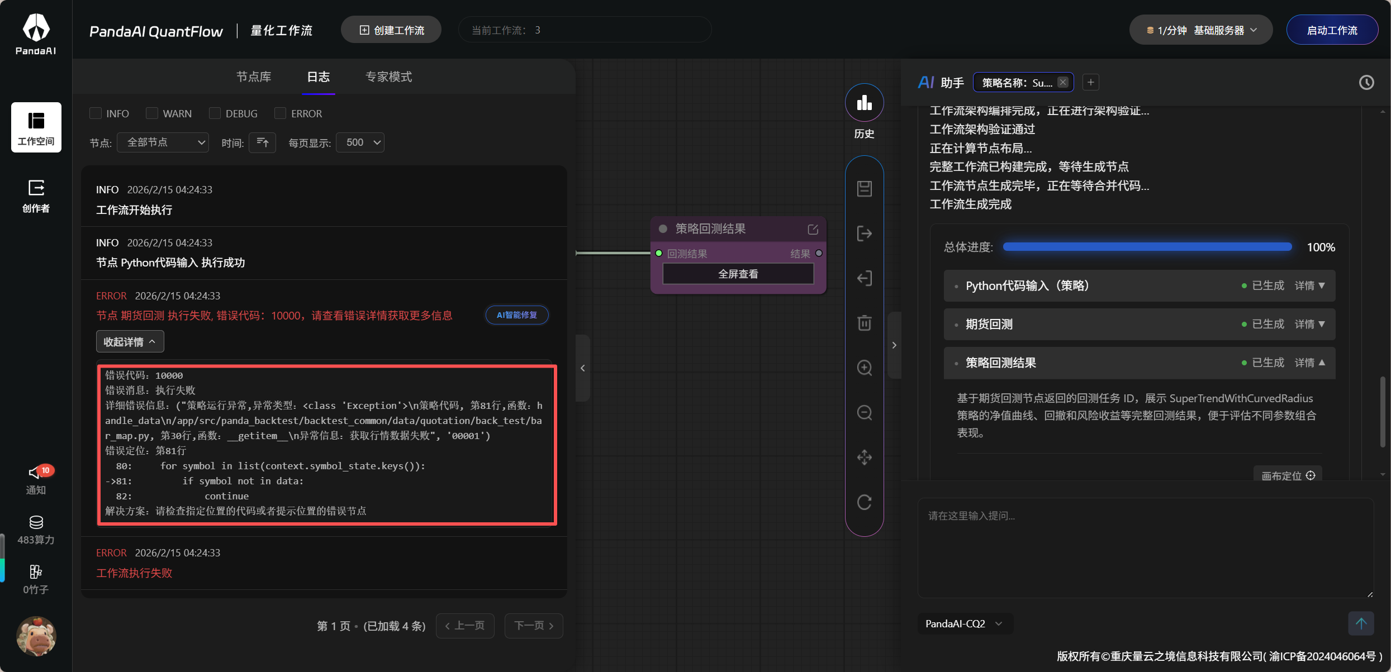This screenshot has height=672, width=1391.
Task: Click the AI 助手 history clock icon
Action: coord(1366,83)
